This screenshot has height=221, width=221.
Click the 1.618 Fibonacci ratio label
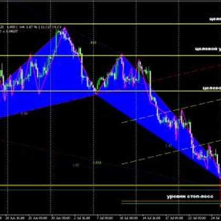click(97, 163)
